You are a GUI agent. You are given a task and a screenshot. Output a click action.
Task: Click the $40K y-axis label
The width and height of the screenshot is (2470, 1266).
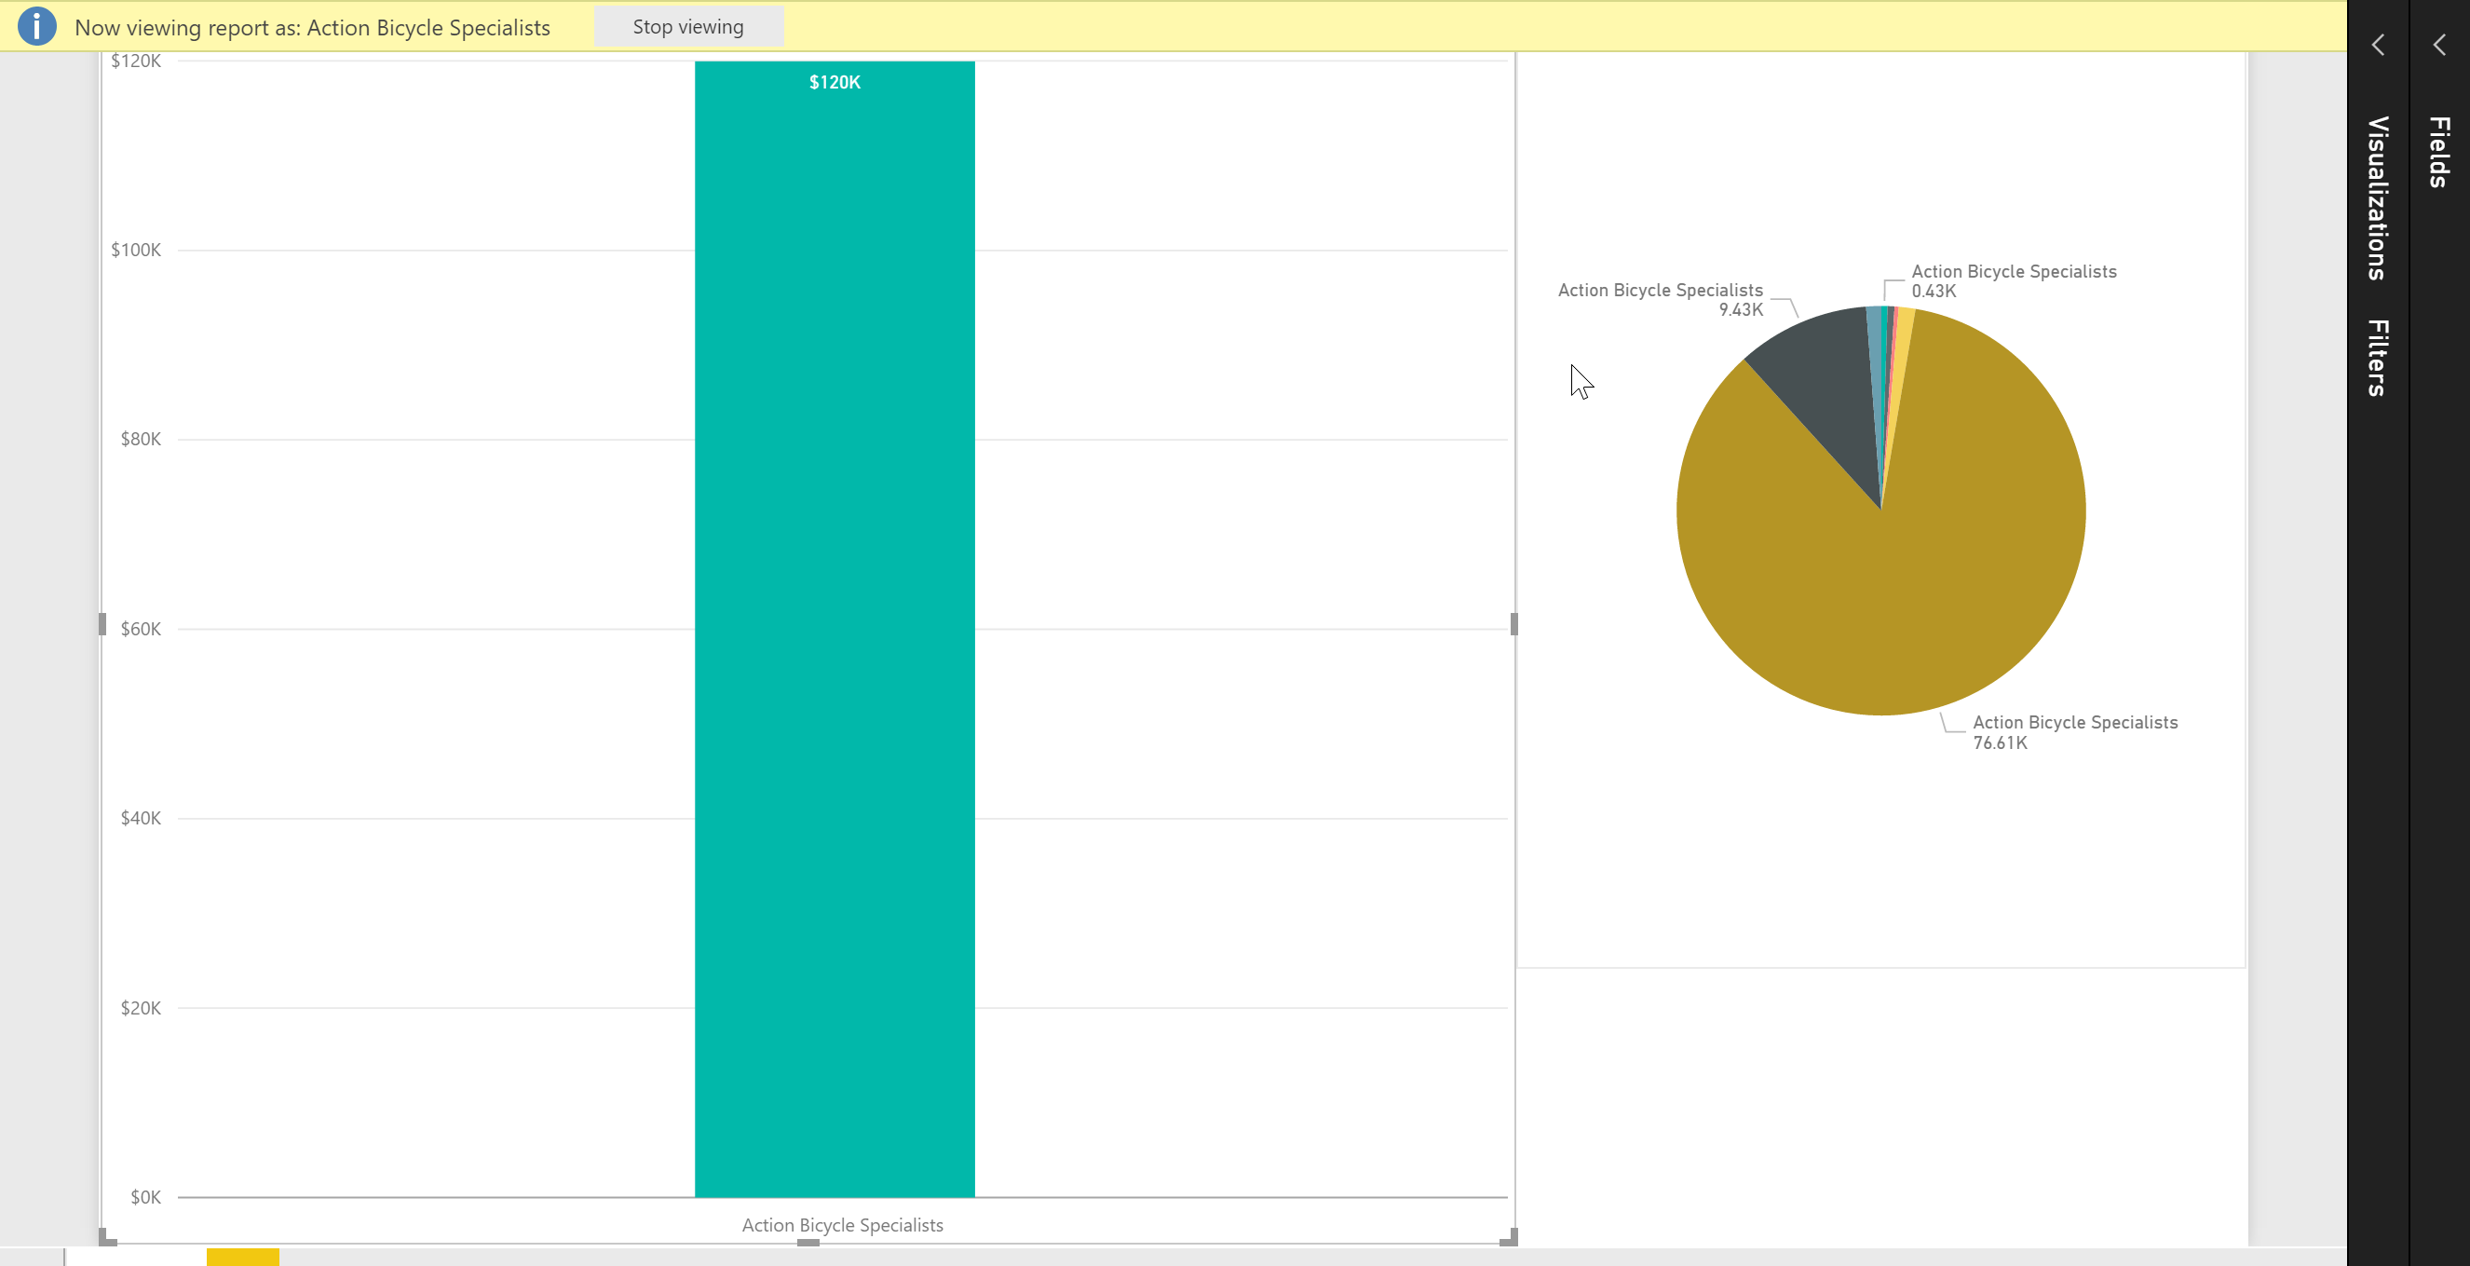click(141, 818)
